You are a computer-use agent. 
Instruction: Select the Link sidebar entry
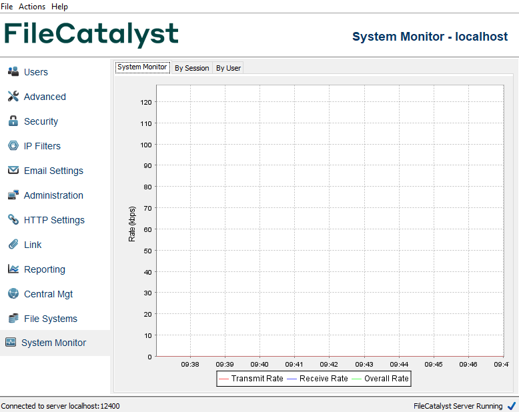pyautogui.click(x=33, y=245)
